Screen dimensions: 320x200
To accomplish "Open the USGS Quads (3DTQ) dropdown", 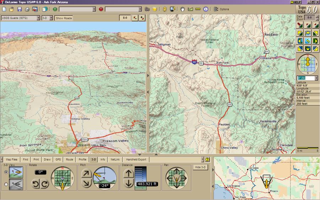I will 20,18.
